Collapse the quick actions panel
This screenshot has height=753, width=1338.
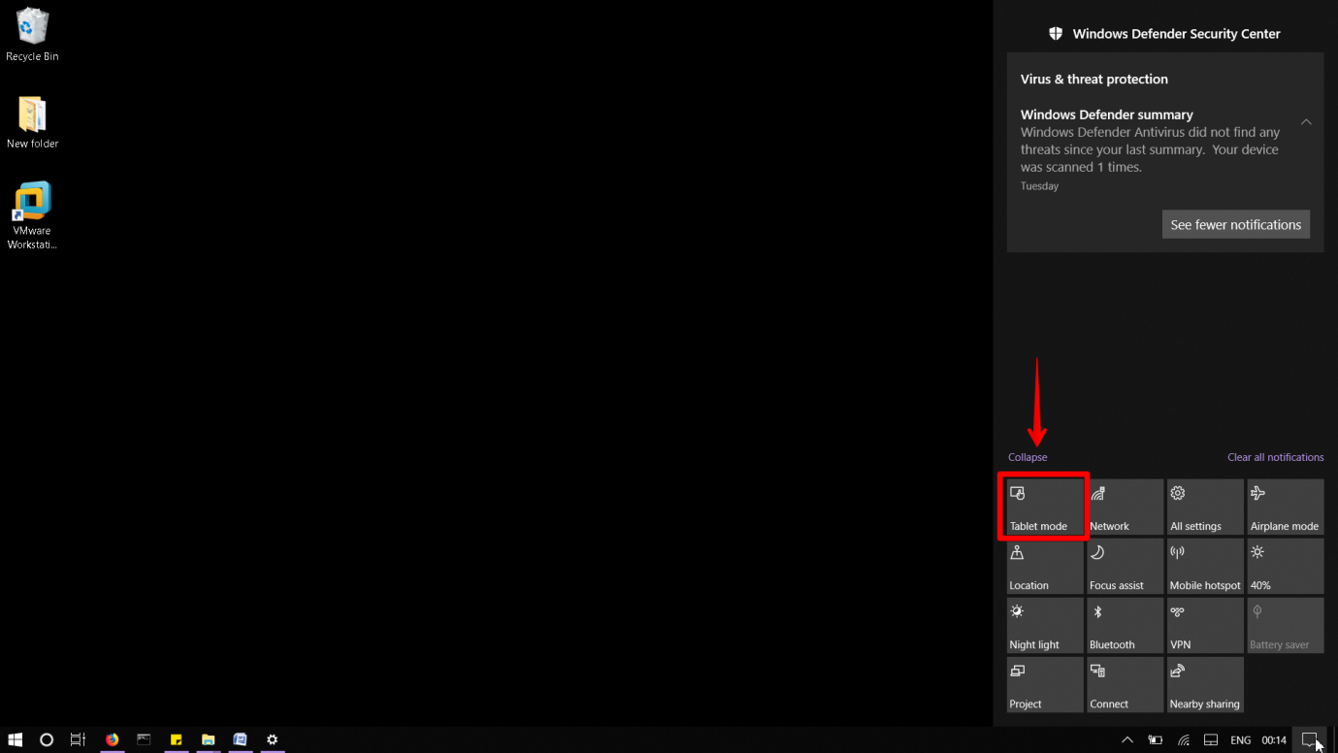[x=1028, y=457]
